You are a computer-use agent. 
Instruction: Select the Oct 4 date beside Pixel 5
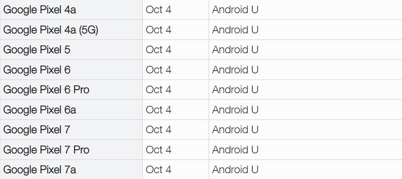point(158,50)
